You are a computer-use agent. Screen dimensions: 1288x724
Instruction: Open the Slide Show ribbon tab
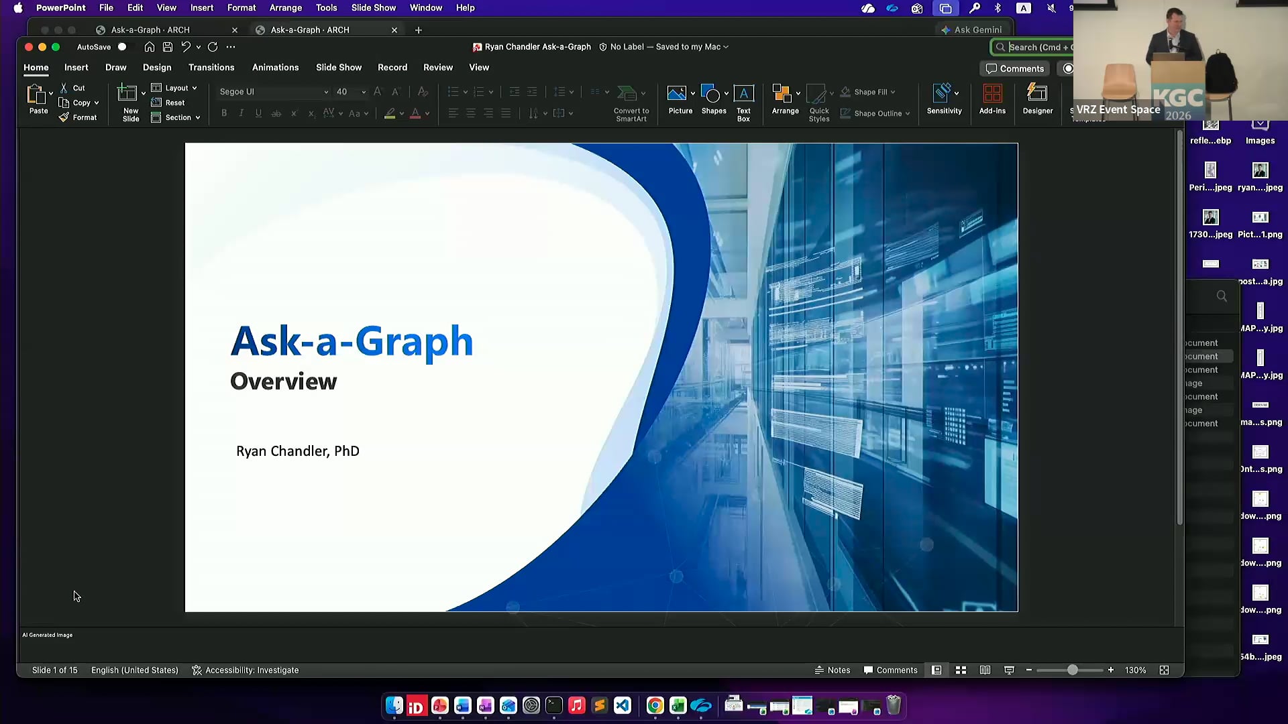coord(339,68)
